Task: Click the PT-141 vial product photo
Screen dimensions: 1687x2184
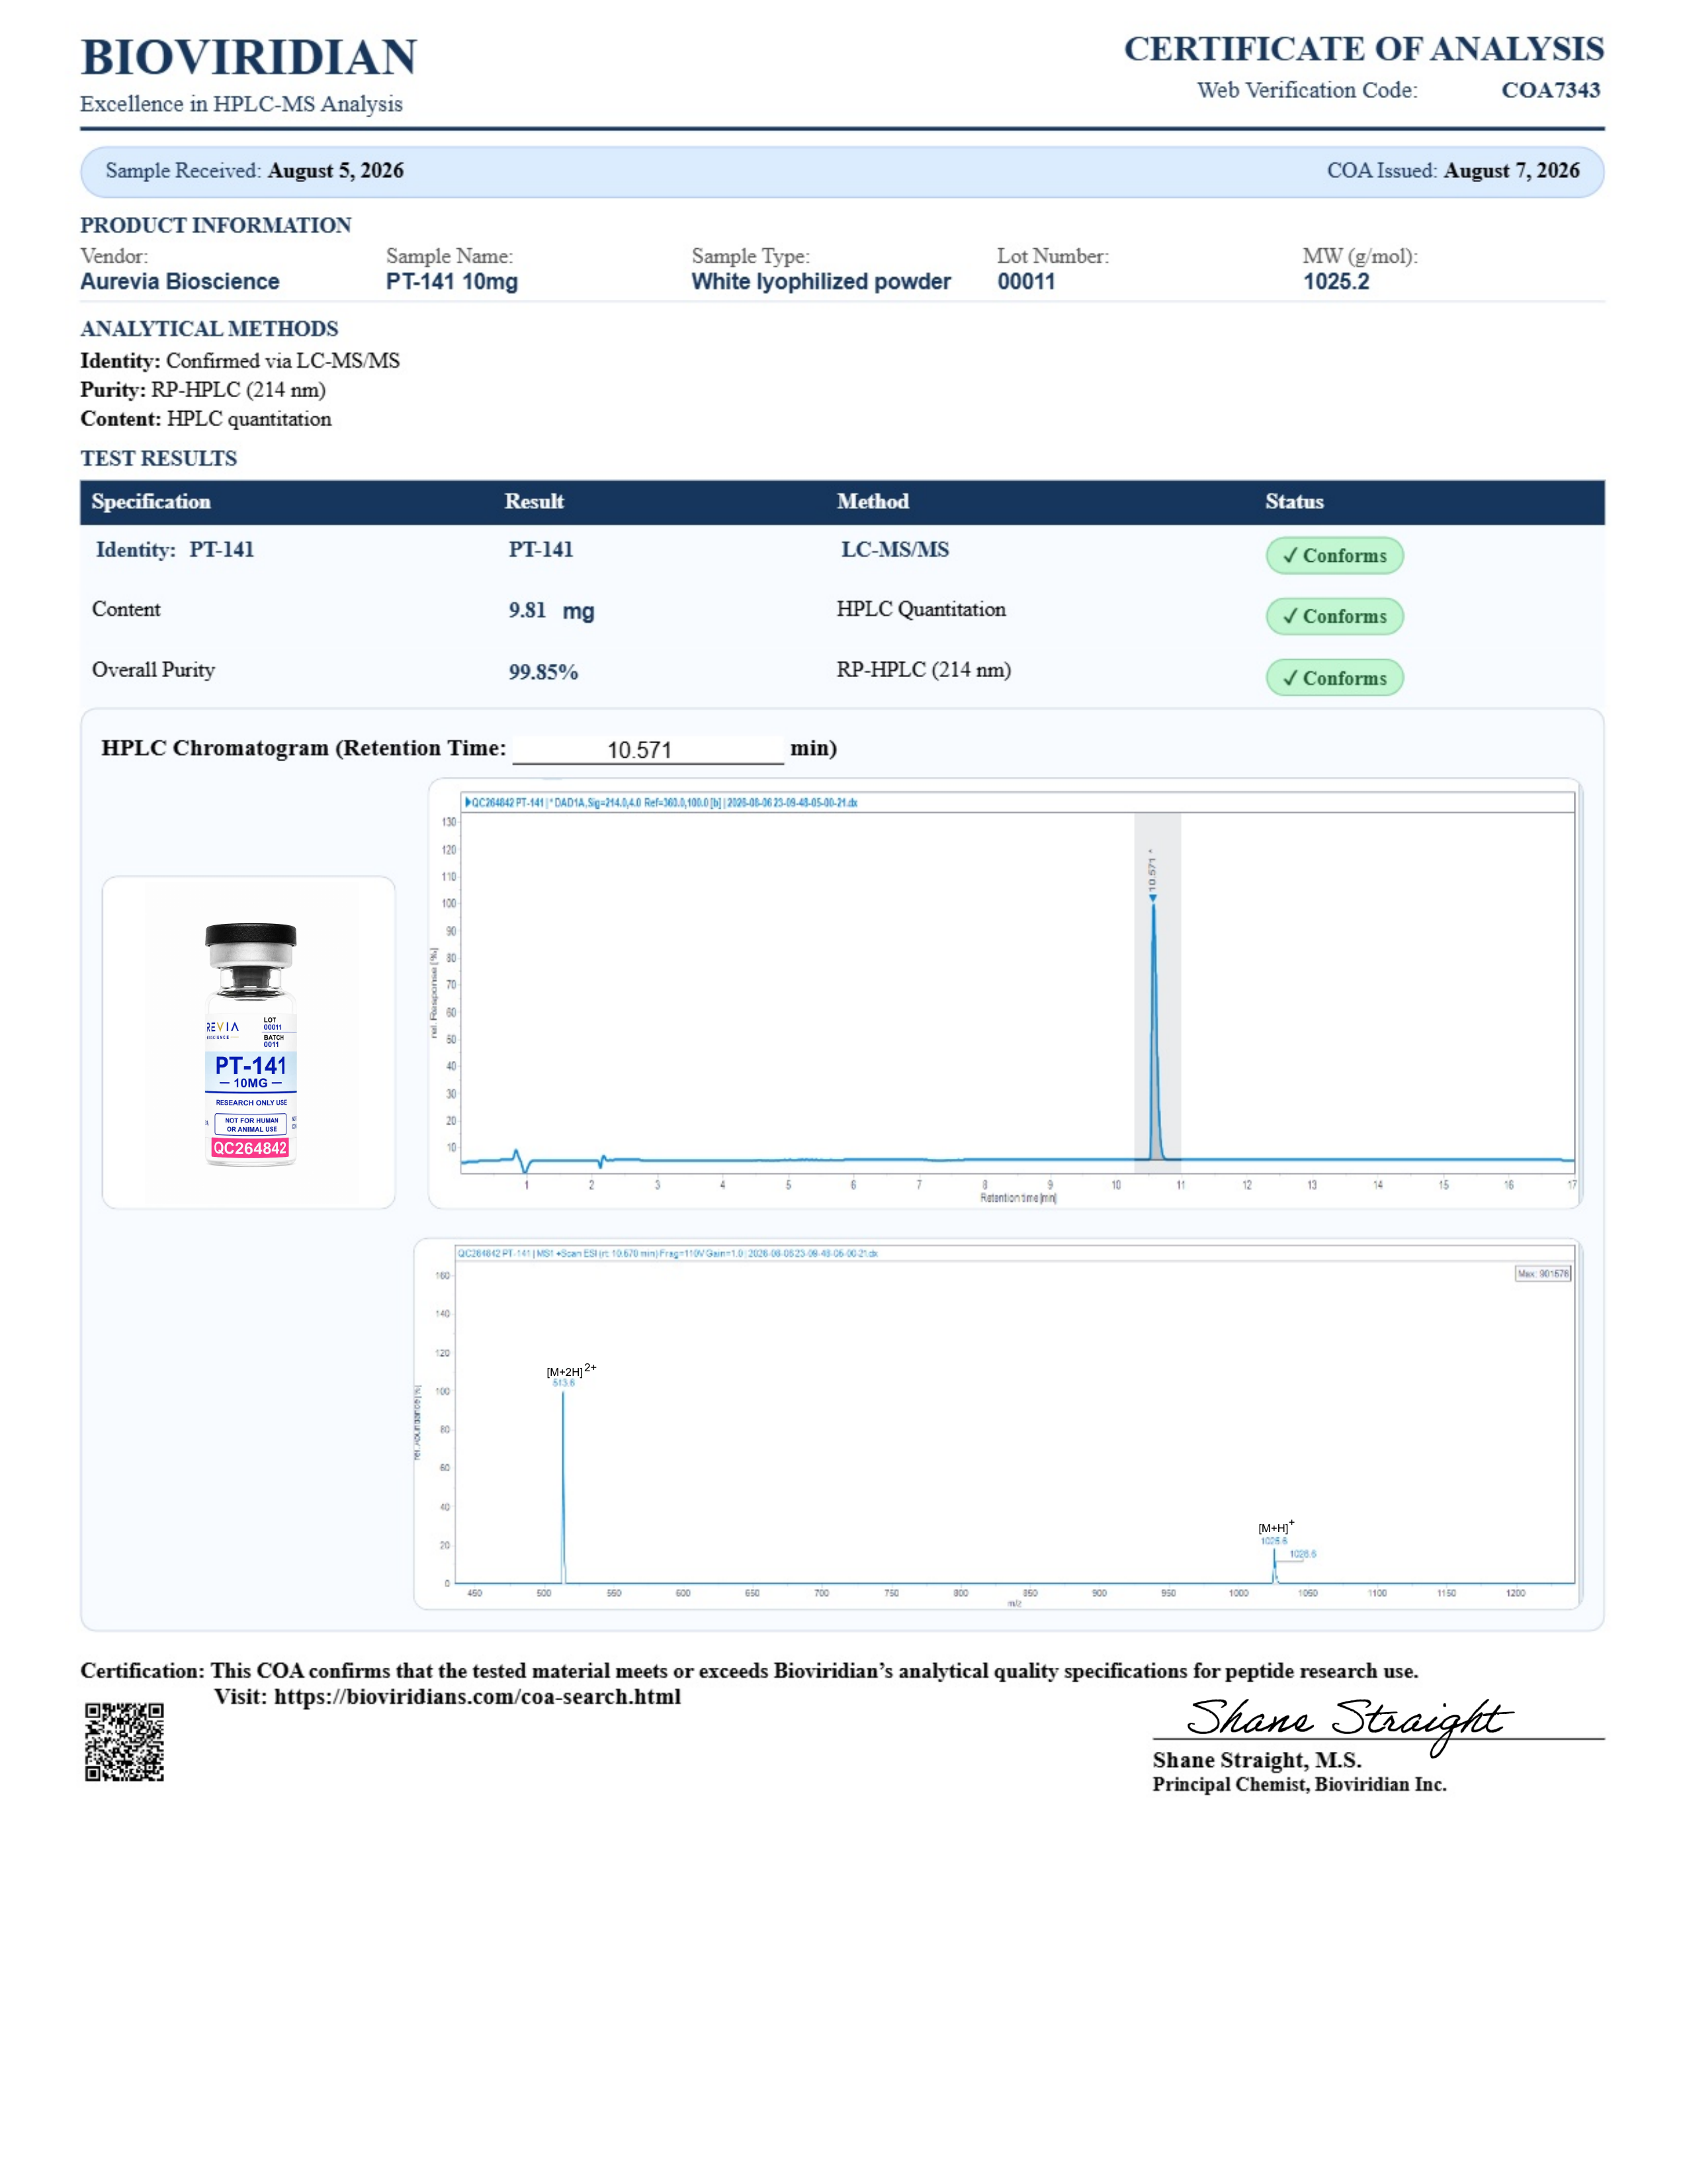Action: pos(250,1043)
